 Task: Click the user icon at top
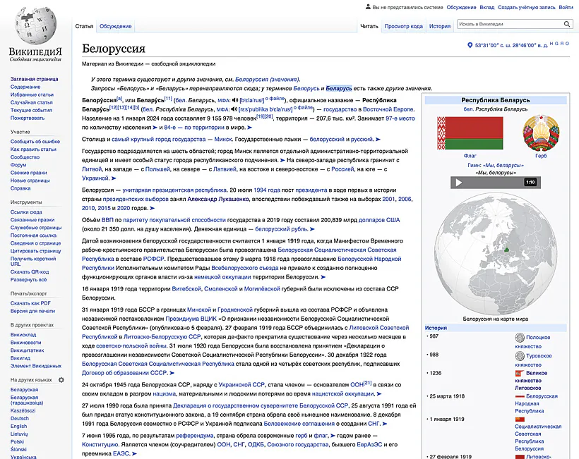click(367, 7)
